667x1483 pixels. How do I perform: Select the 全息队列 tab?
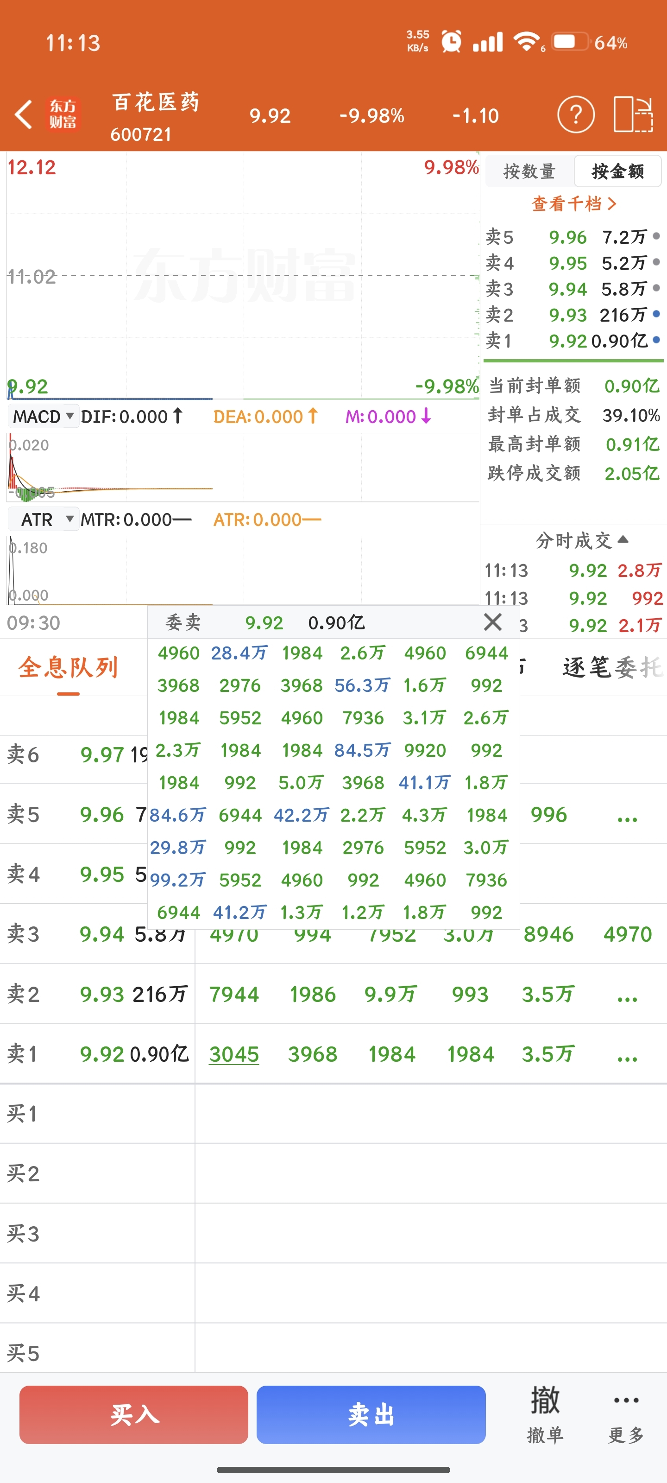pos(68,667)
